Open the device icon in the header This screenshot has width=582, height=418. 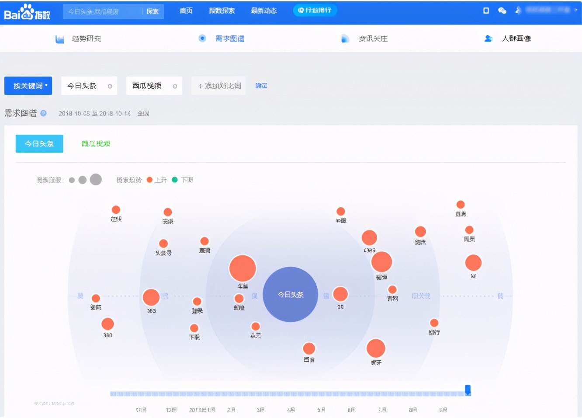point(486,10)
